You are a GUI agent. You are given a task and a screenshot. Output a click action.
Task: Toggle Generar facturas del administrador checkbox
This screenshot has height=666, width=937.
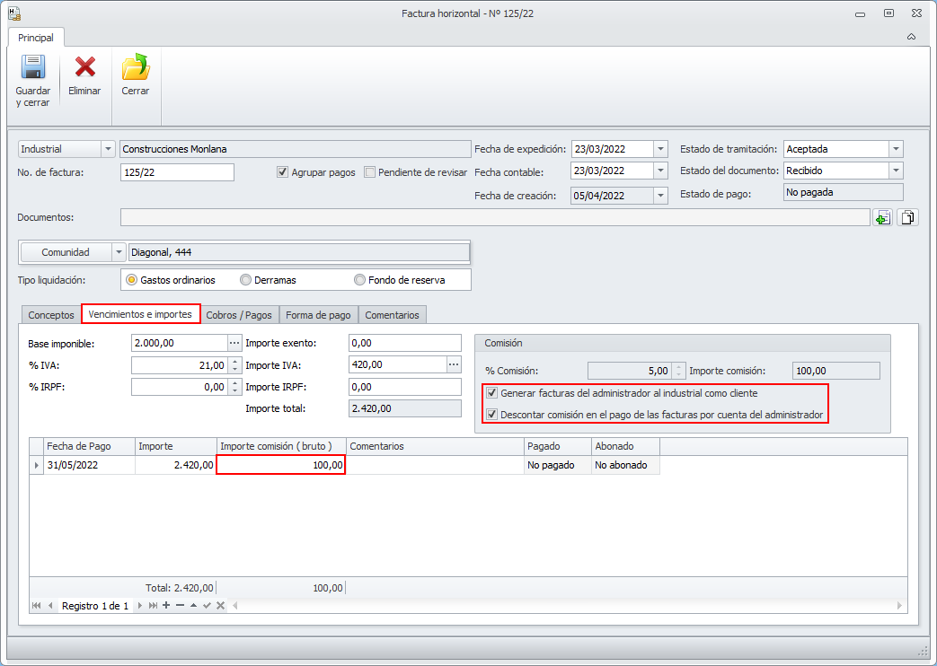491,393
